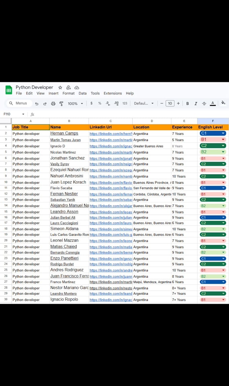Click the redo arrow

coord(45,103)
